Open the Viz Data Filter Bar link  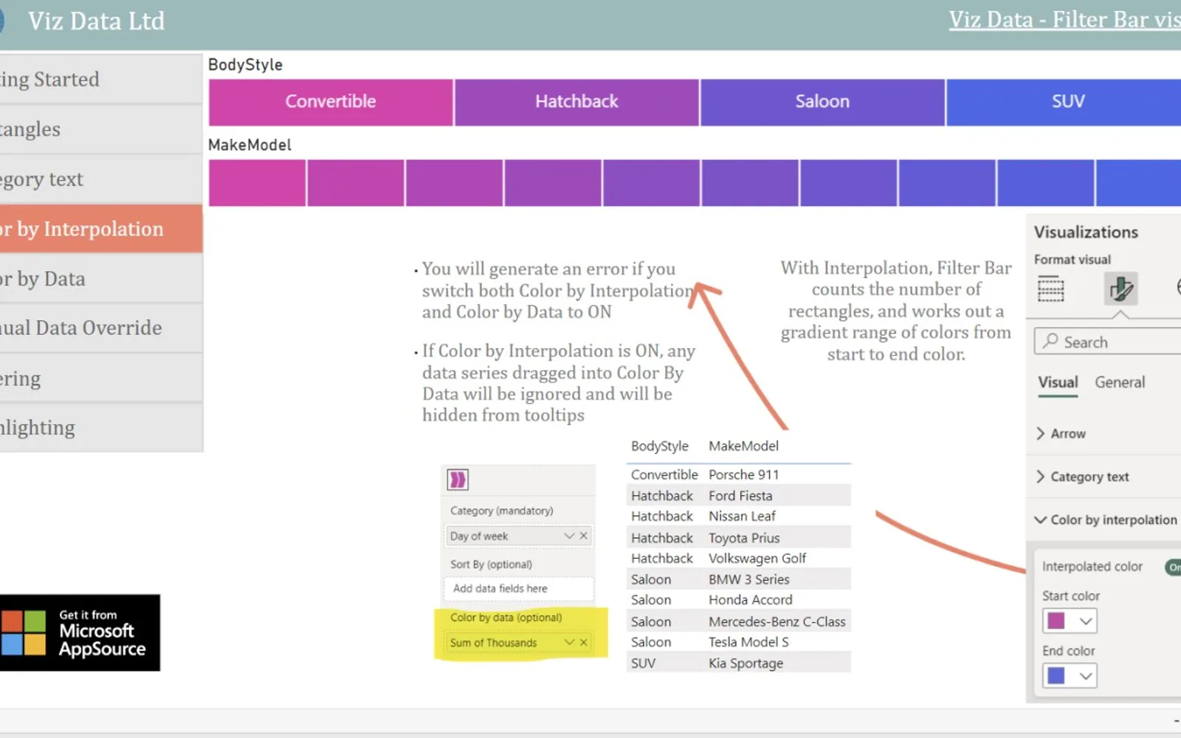(1064, 20)
